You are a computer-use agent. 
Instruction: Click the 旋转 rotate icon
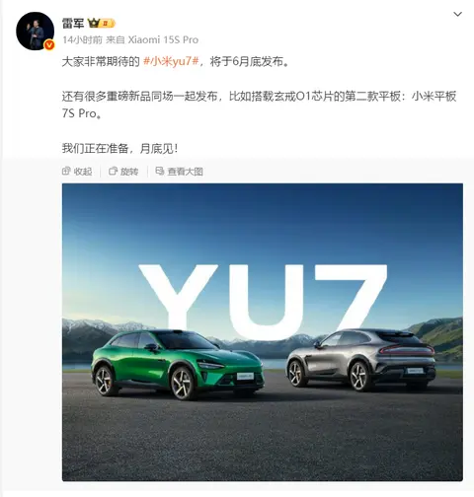pyautogui.click(x=113, y=171)
